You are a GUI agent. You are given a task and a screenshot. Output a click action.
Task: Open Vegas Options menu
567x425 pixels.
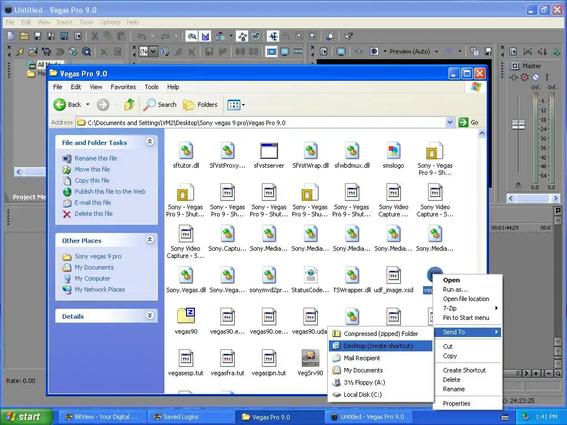click(x=110, y=22)
